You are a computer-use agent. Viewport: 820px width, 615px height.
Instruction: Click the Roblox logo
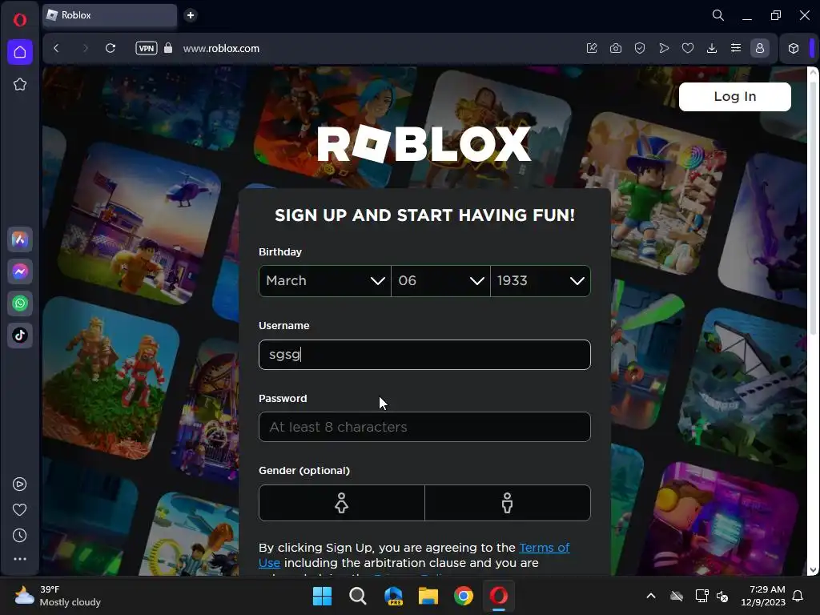[424, 144]
